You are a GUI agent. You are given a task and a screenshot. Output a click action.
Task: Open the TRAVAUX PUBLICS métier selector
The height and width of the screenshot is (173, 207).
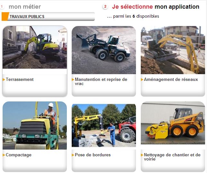coord(48,16)
